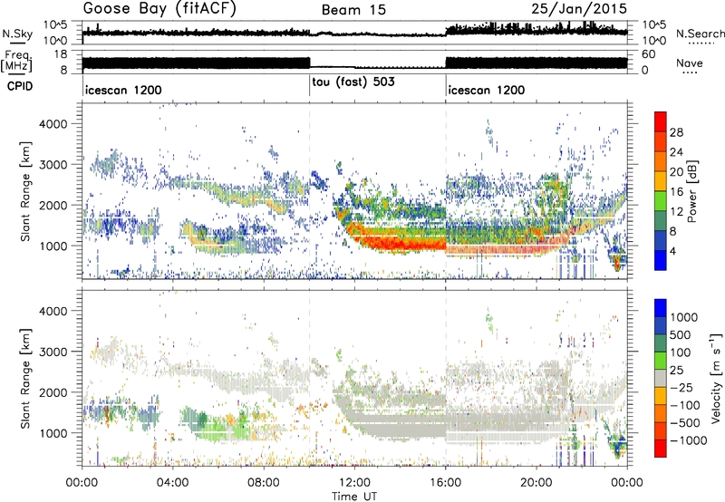Click the '16:00' time axis label

click(x=446, y=482)
